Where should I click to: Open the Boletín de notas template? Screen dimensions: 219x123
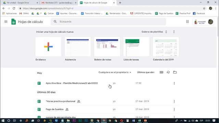coord(107,47)
